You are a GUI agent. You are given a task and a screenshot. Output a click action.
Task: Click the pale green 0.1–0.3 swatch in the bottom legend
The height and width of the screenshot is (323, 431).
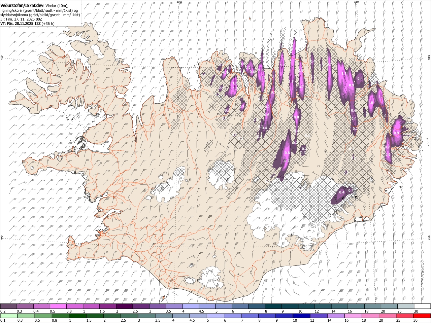[9, 316]
